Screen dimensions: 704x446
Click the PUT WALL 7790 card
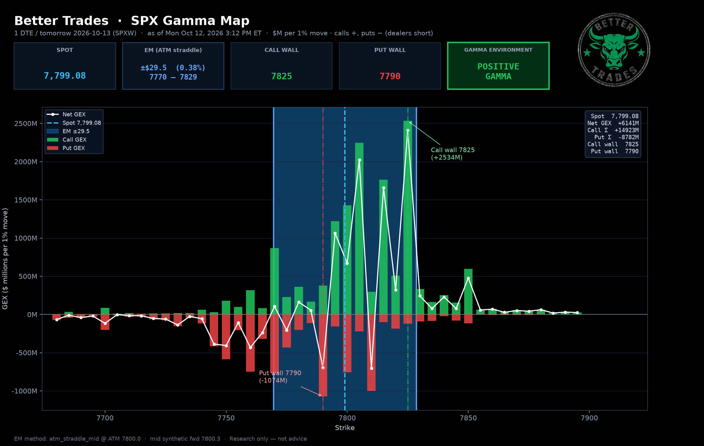pos(390,66)
